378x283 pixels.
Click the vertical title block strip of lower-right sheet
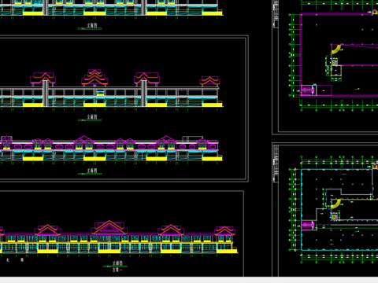pyautogui.click(x=276, y=164)
